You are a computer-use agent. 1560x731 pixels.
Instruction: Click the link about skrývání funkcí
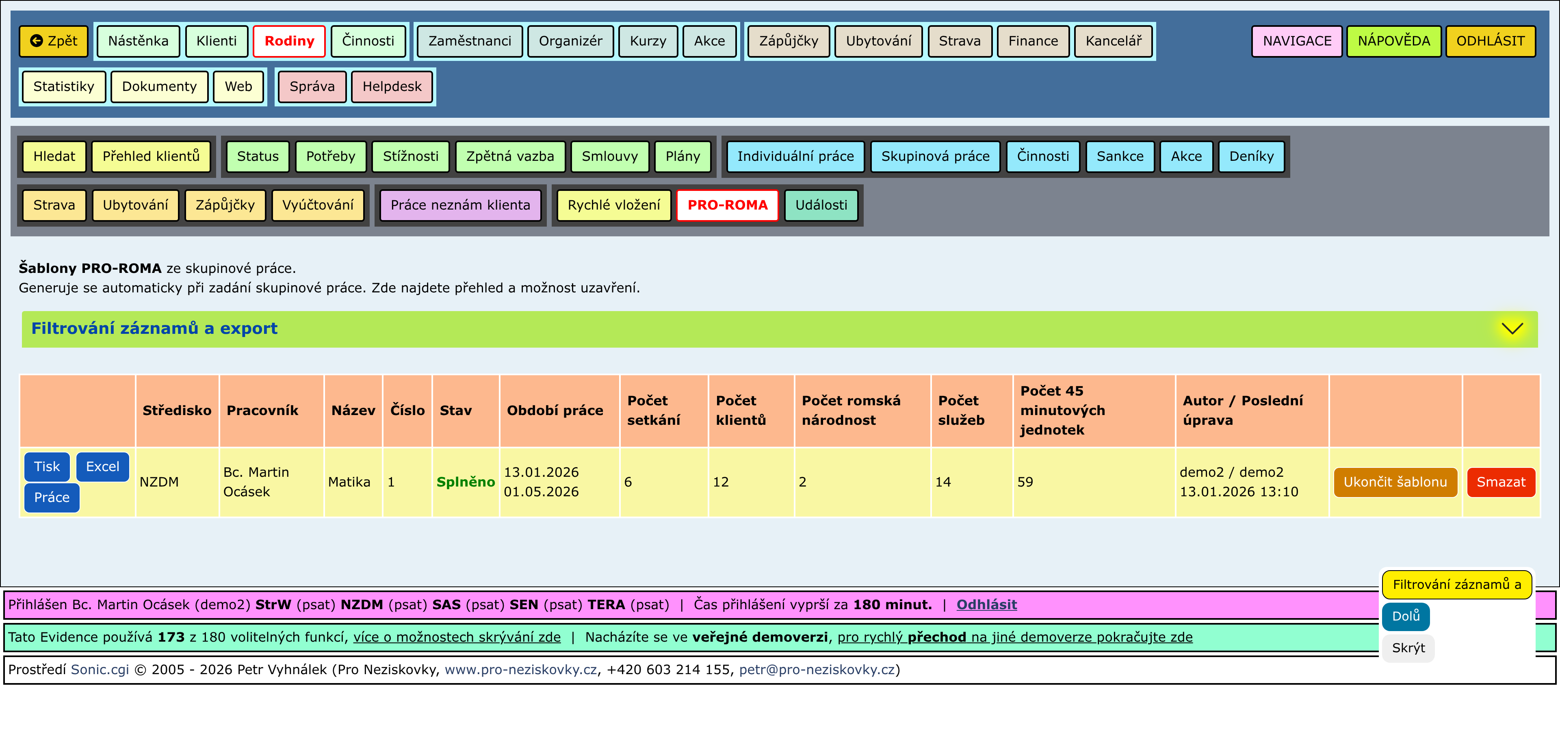[457, 637]
